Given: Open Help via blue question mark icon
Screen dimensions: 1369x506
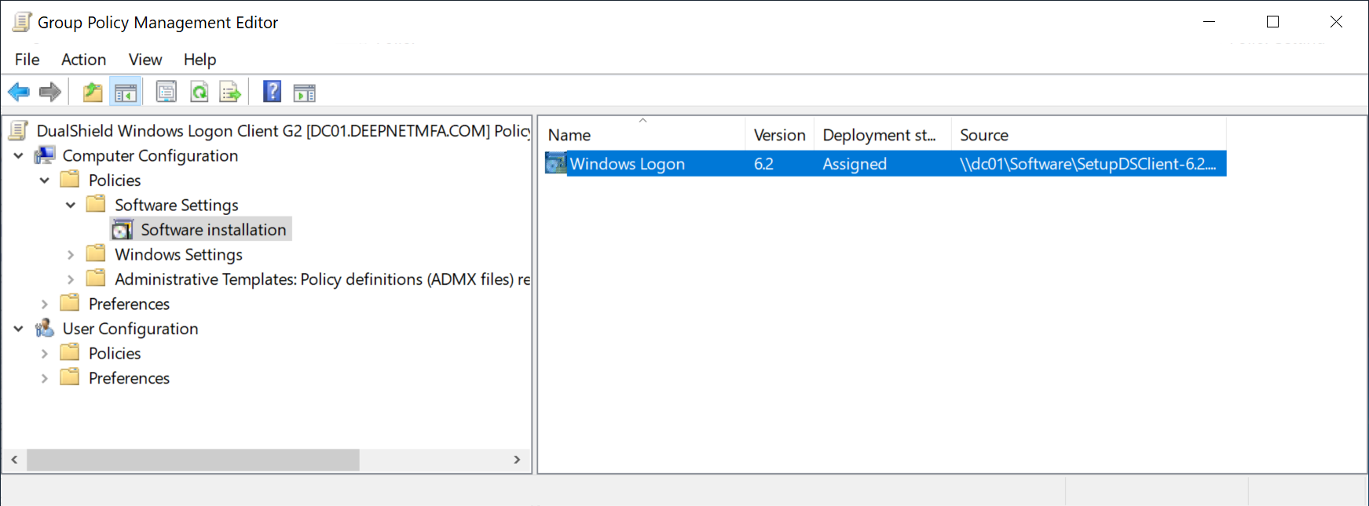Looking at the screenshot, I should 272,92.
